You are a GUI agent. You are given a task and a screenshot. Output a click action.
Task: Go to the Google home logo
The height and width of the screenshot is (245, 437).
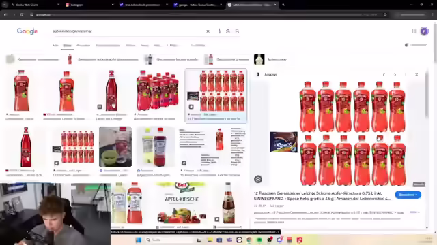[x=27, y=31]
